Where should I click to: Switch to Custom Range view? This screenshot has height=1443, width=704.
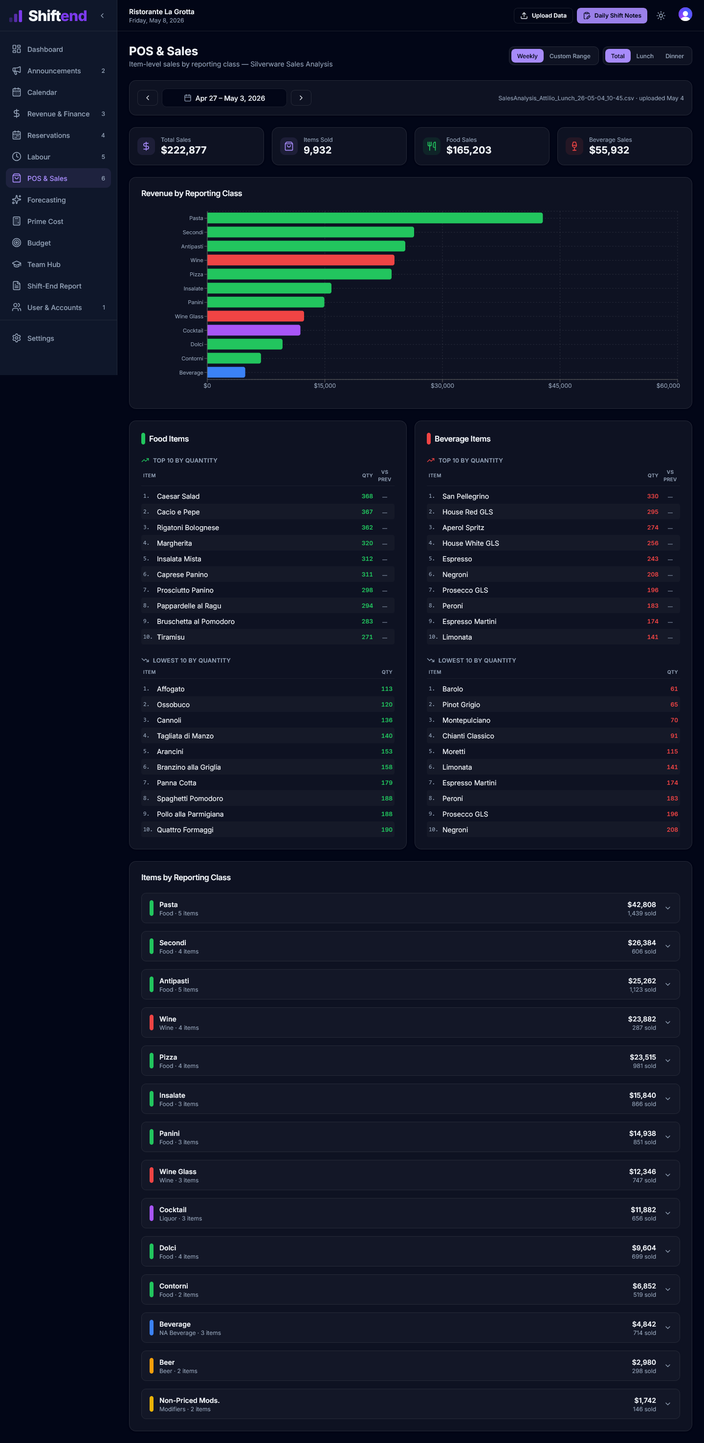570,56
